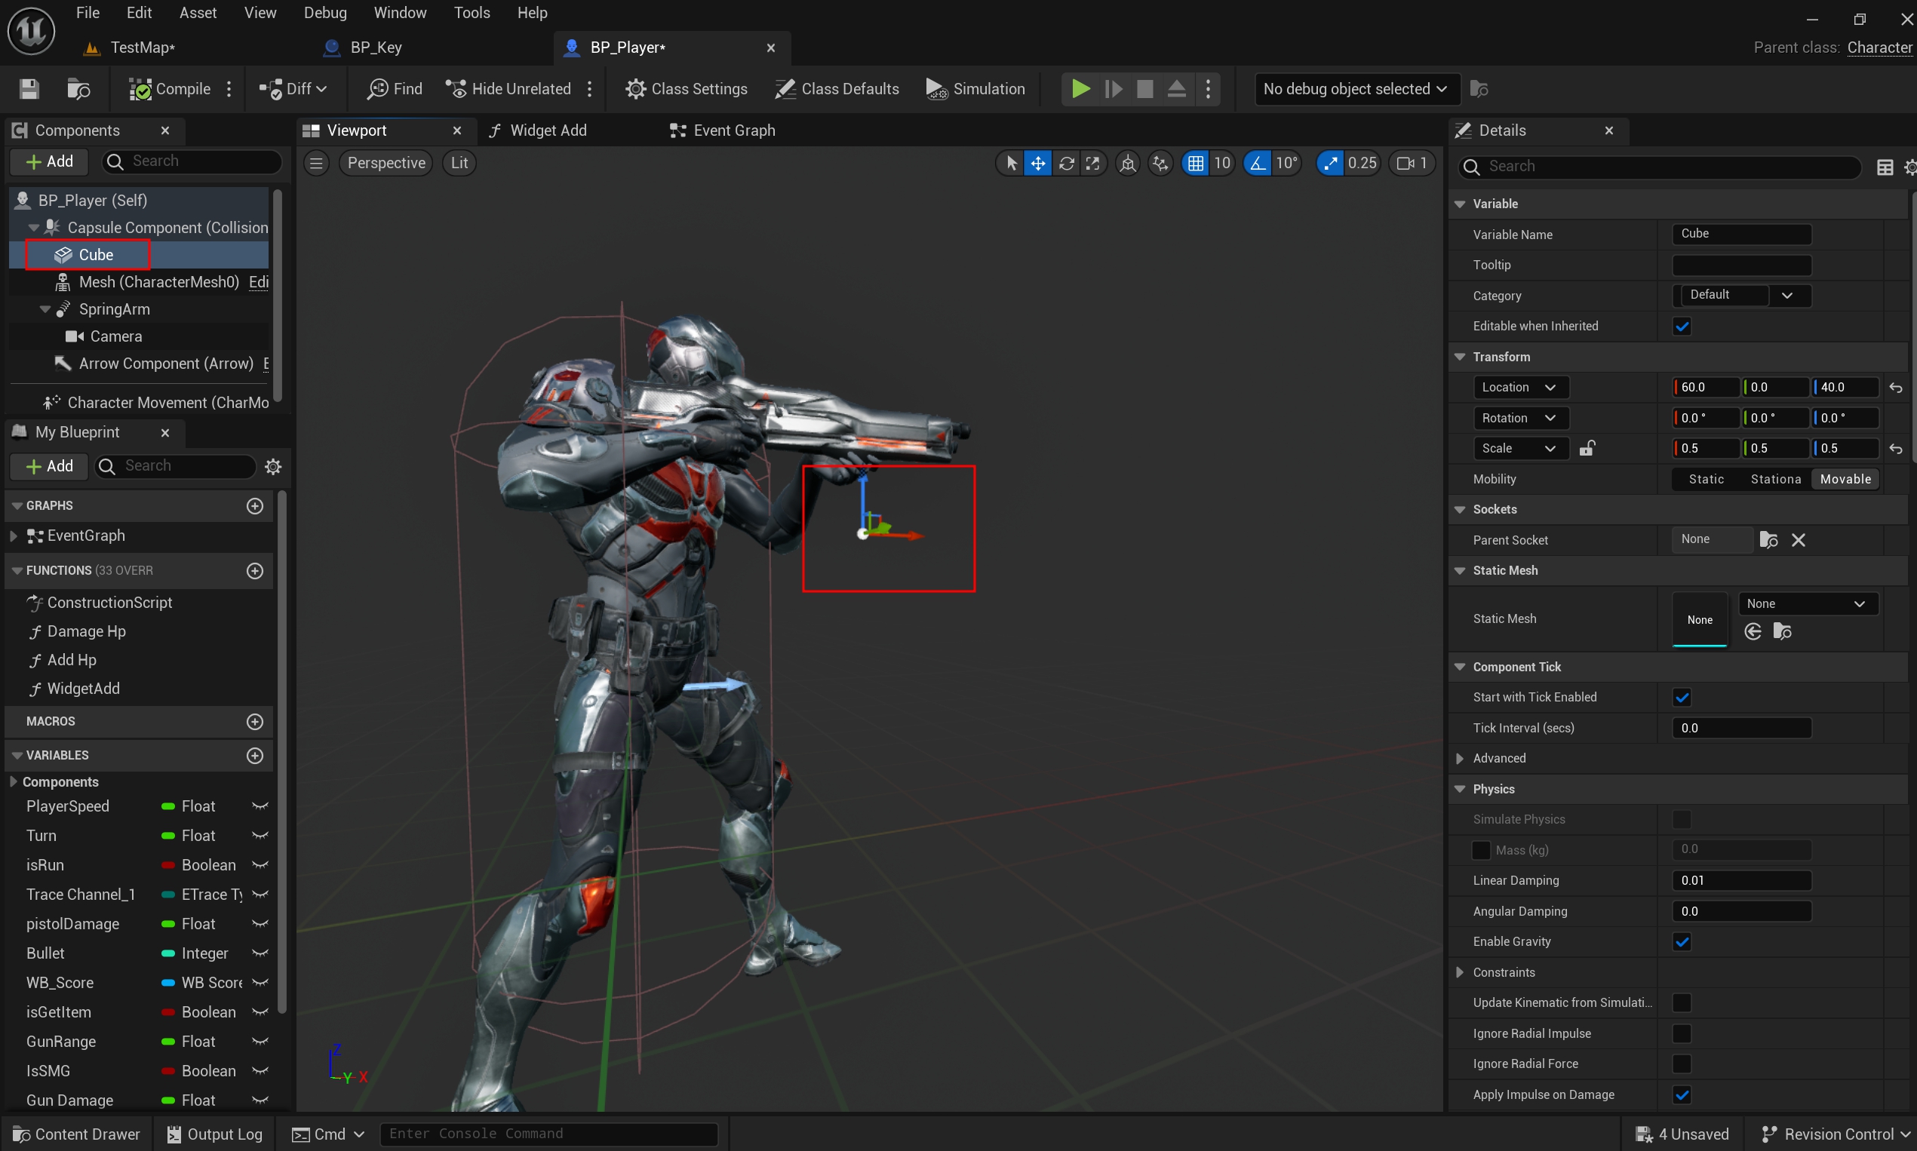The width and height of the screenshot is (1917, 1151).
Task: Switch to the Event Graph tab
Action: pos(722,130)
